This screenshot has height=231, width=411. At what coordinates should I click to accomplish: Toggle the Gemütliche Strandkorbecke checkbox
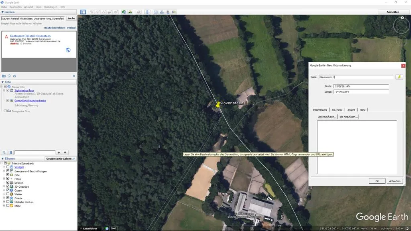[8, 101]
